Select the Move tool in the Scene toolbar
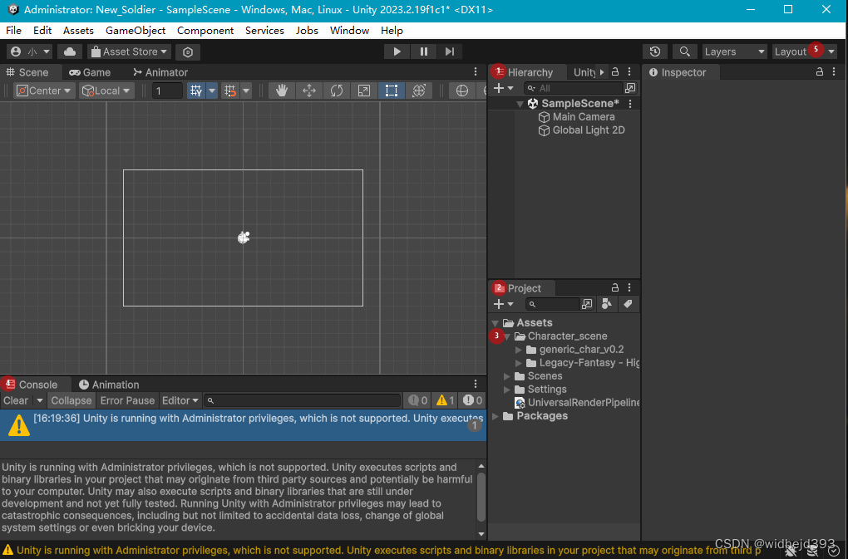 309,91
